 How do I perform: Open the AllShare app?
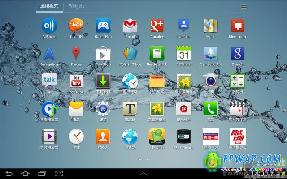pyautogui.click(x=49, y=26)
